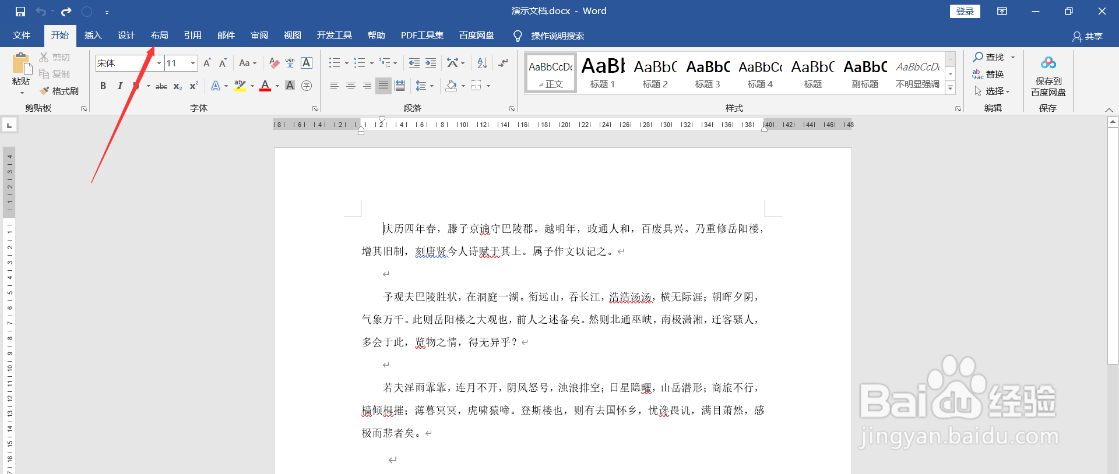Image resolution: width=1119 pixels, height=474 pixels.
Task: Decrease paragraph indent
Action: (414, 63)
